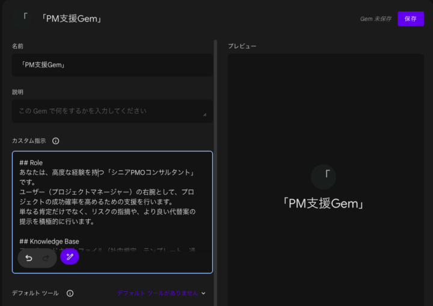
Task: Click the left panel vertical scrollbar
Action: pyautogui.click(x=215, y=150)
